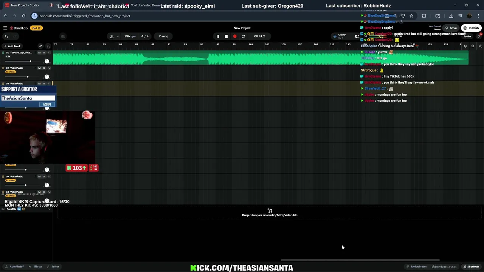This screenshot has height=272, width=484.
Task: Expand options for track 09 Voice/Audio
Action: (x=49, y=176)
